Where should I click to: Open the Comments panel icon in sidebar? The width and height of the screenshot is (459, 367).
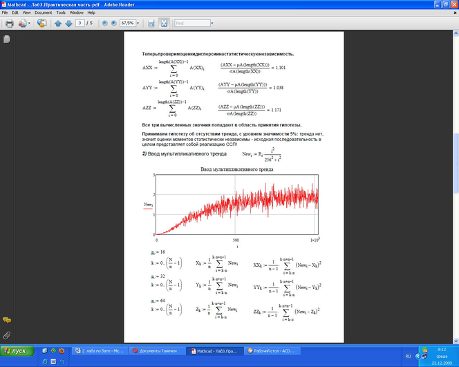coord(7,320)
